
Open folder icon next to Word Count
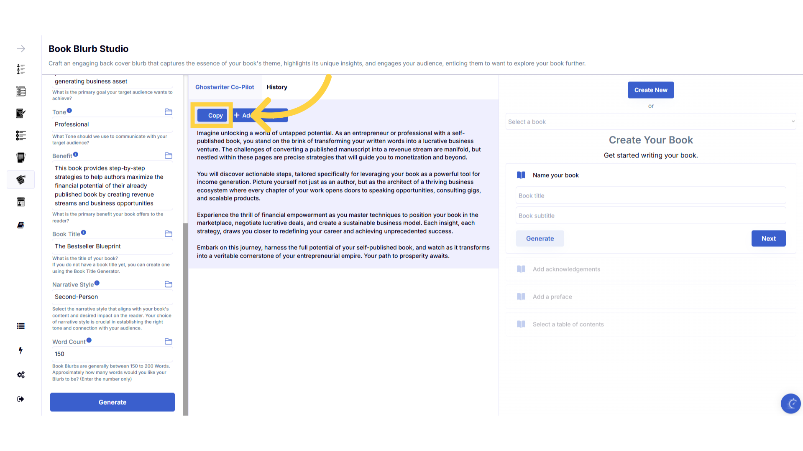[169, 342]
